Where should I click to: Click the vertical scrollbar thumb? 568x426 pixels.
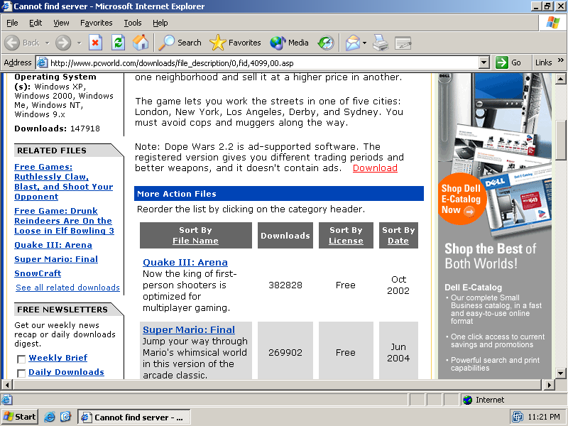point(560,140)
